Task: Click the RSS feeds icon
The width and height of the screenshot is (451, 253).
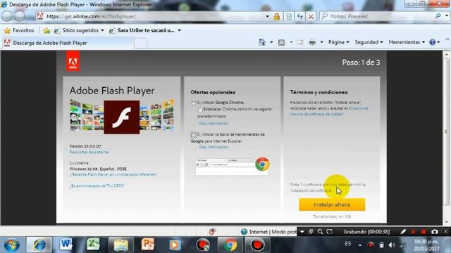Action: 281,42
